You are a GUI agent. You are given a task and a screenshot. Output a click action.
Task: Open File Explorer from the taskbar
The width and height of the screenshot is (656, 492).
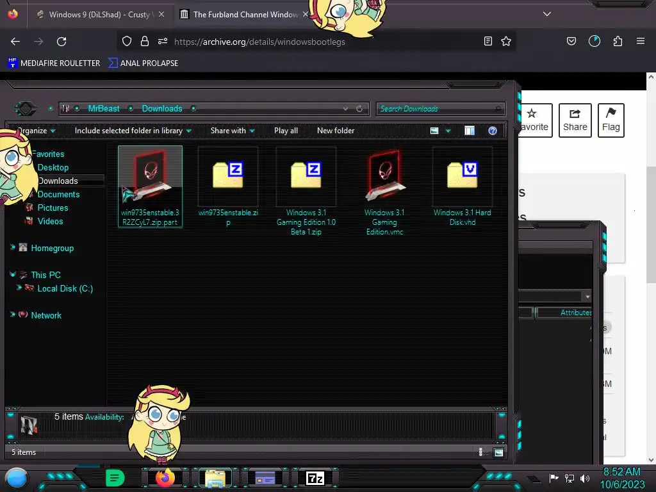pyautogui.click(x=215, y=478)
